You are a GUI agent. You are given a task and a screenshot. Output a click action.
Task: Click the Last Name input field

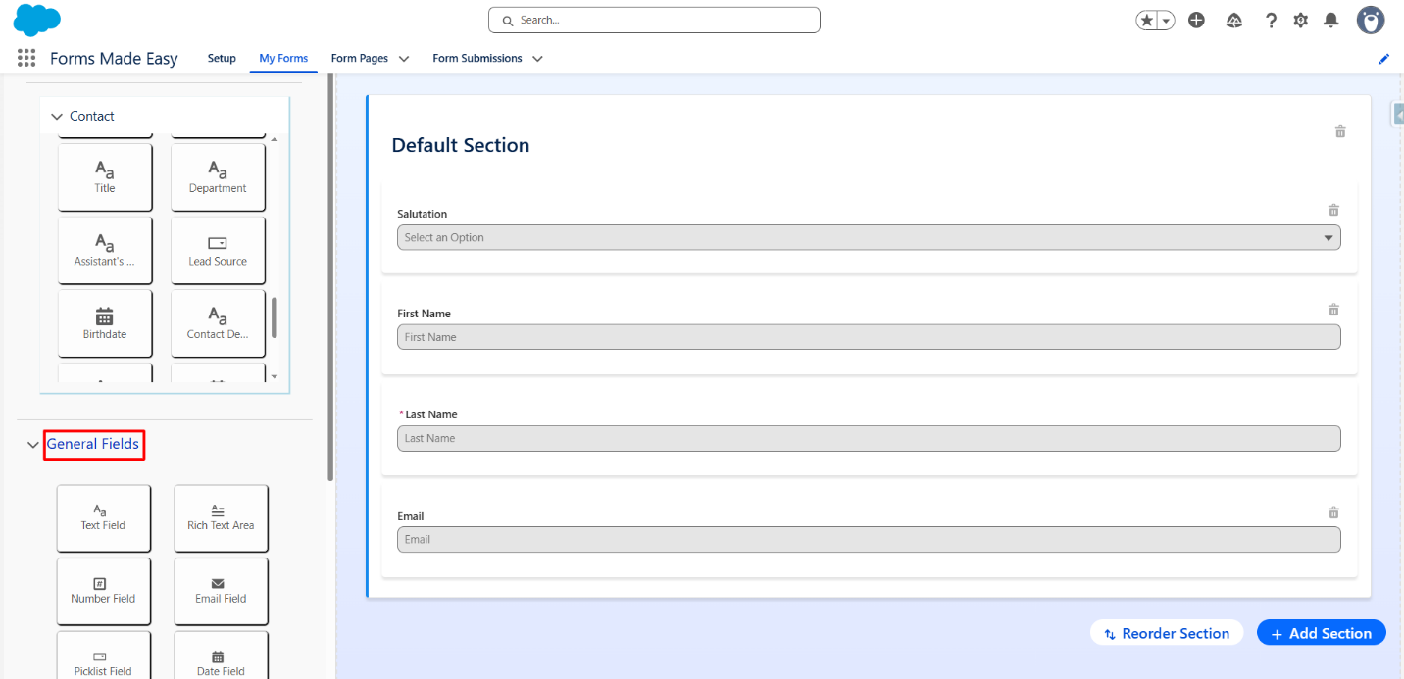(x=868, y=438)
